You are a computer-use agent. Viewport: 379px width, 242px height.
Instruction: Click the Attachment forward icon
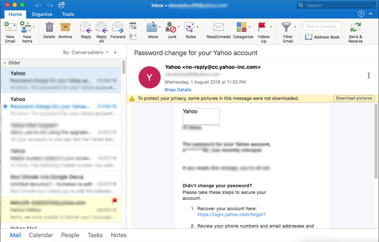click(133, 37)
